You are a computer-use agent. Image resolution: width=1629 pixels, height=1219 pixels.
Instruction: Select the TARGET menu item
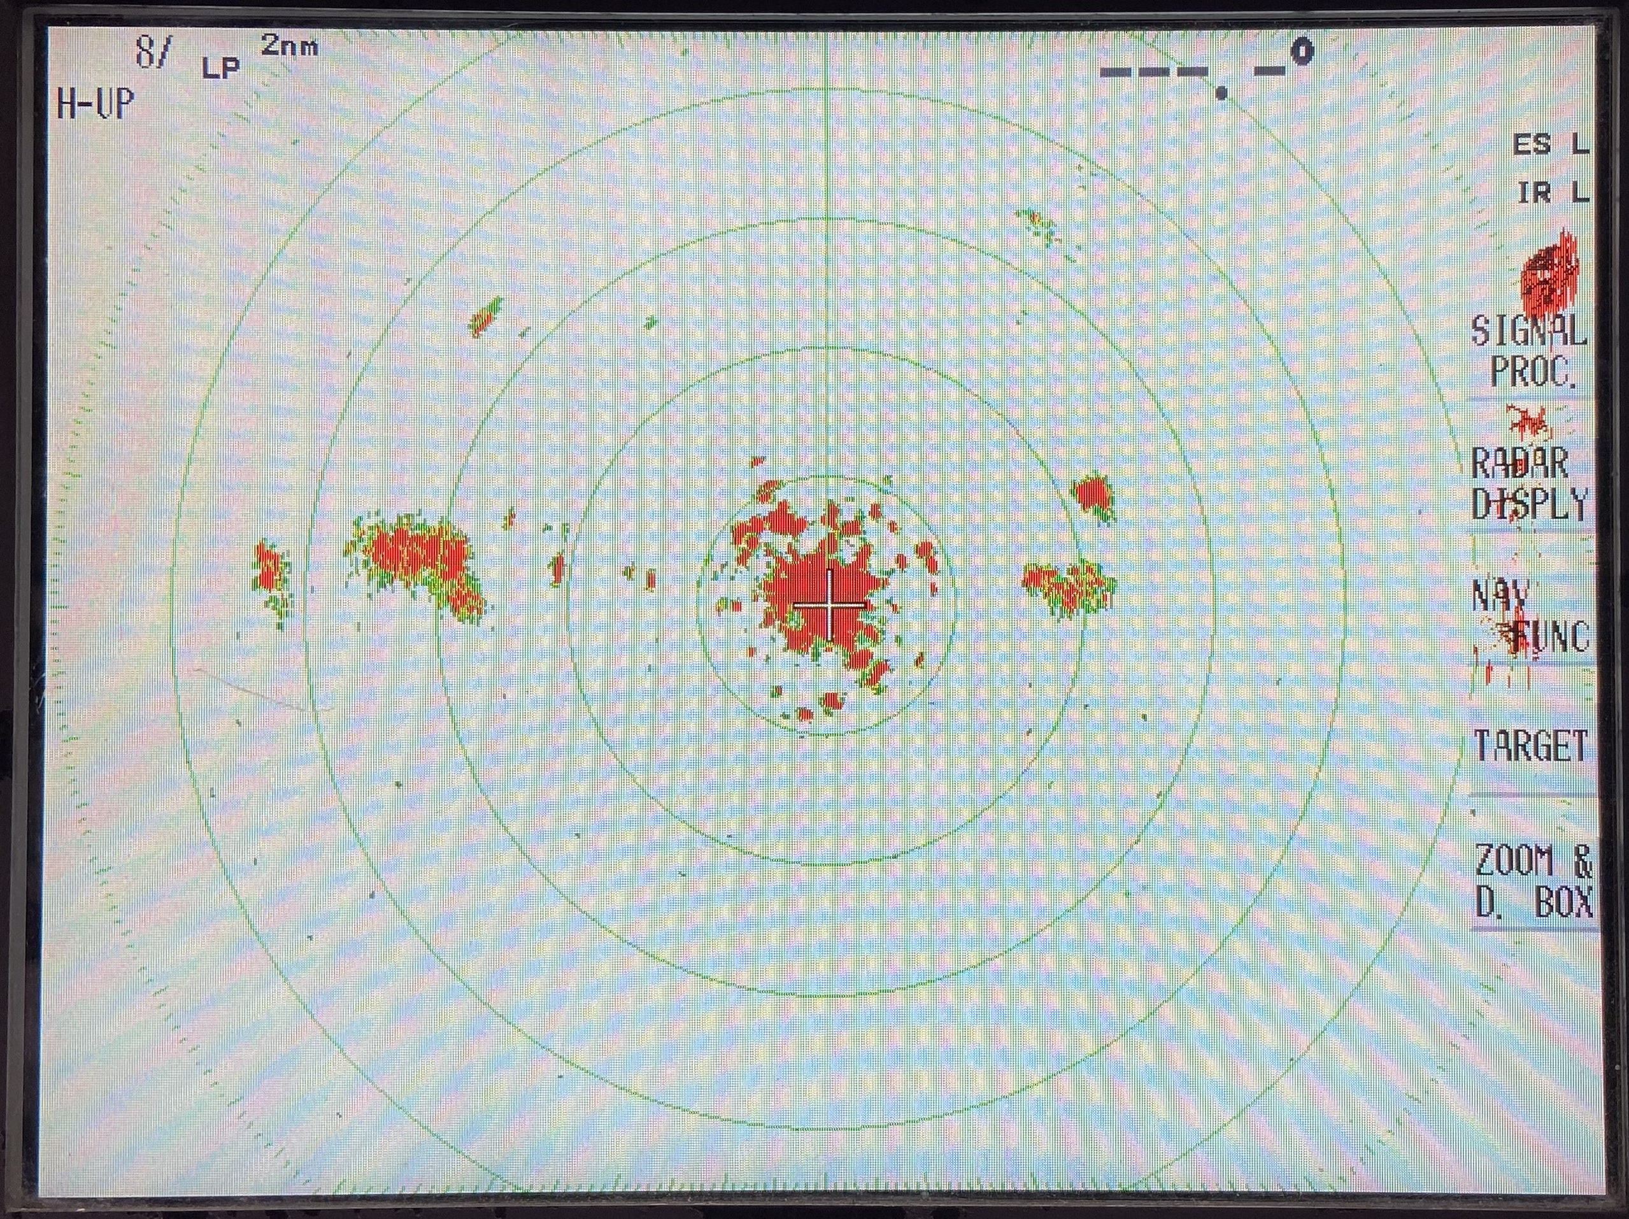(x=1530, y=745)
